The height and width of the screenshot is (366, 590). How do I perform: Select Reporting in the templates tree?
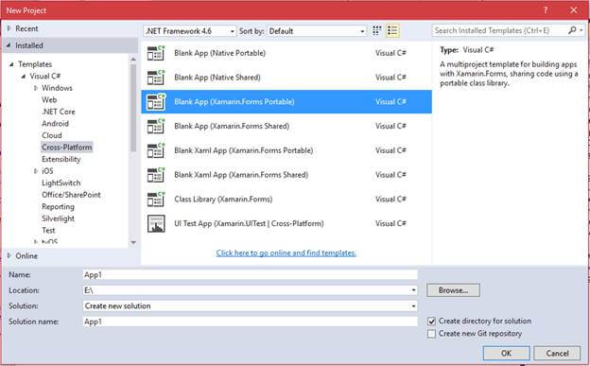58,207
